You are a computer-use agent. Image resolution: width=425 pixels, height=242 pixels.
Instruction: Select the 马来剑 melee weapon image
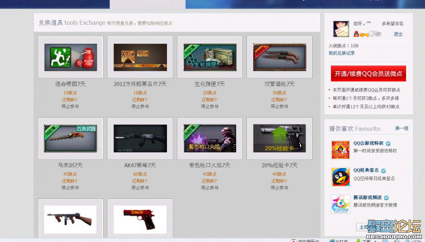tap(70, 138)
